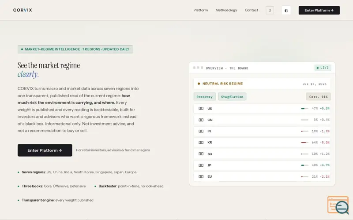
Task: Click the Neutral Risk Regime banner
Action: [262, 84]
